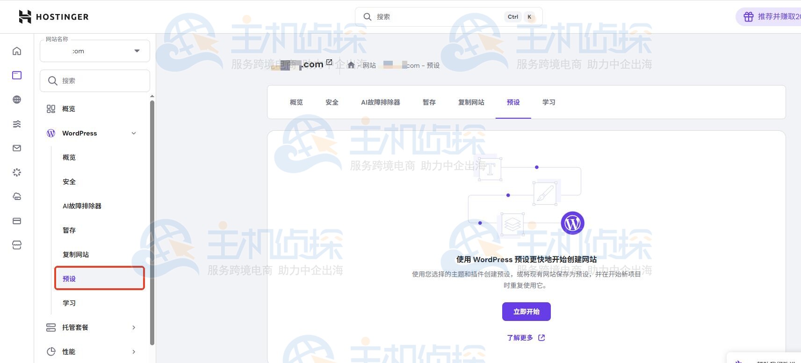Image resolution: width=801 pixels, height=363 pixels.
Task: Click the globe domains icon
Action: click(17, 100)
